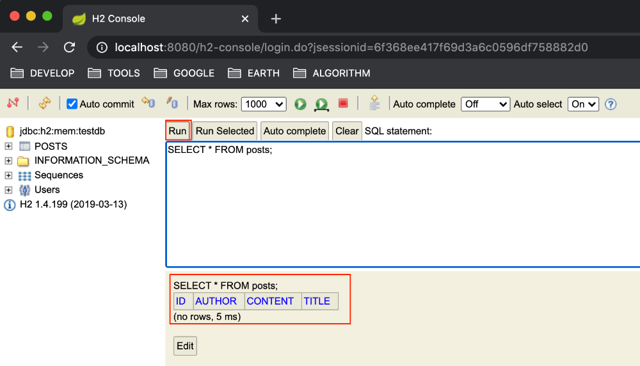Viewport: 640px width, 366px height.
Task: Click the Run Selected button
Action: [x=225, y=131]
